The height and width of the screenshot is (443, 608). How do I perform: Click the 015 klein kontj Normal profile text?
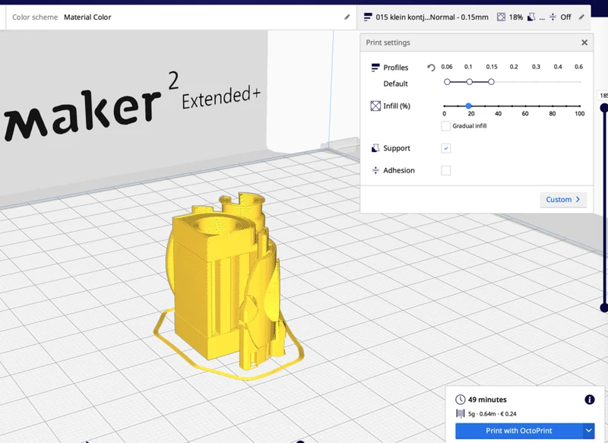click(x=432, y=17)
